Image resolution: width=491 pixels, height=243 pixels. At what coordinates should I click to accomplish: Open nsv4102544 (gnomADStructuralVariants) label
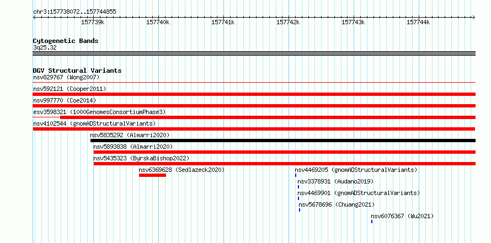(x=94, y=123)
